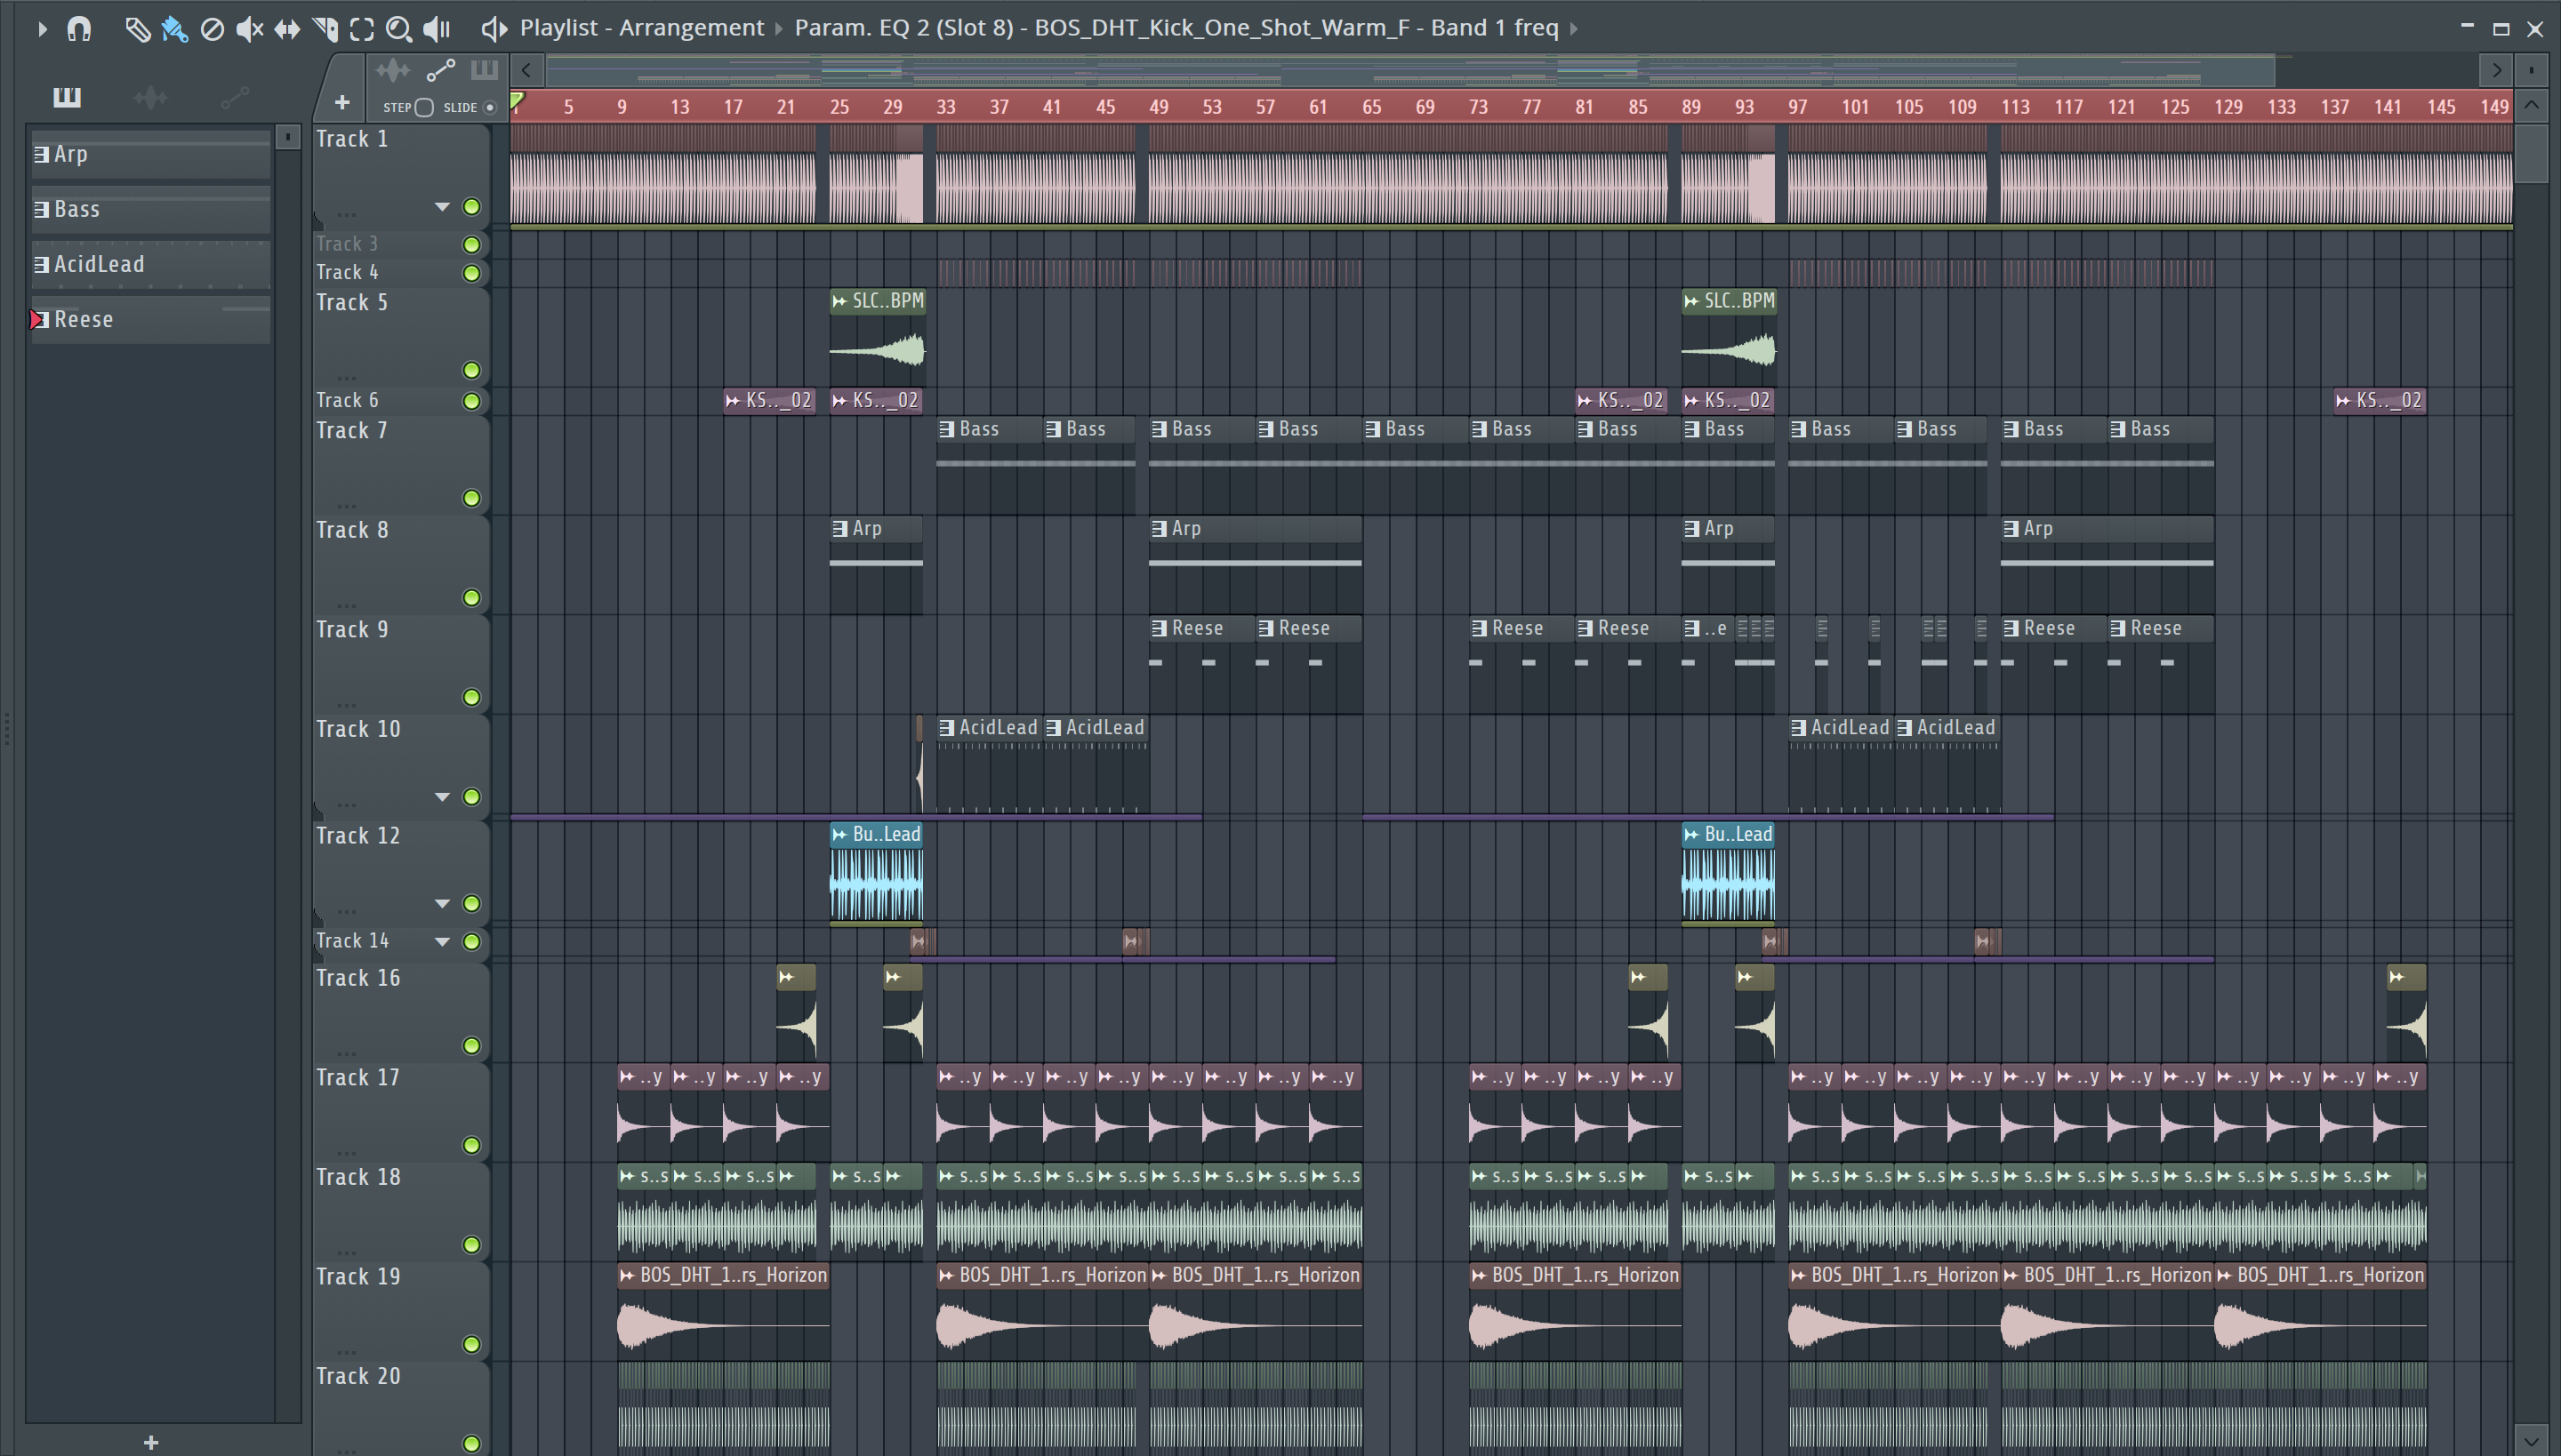Expand Track 14 dropdown arrow
Screen dimensions: 2561x1456
442,941
